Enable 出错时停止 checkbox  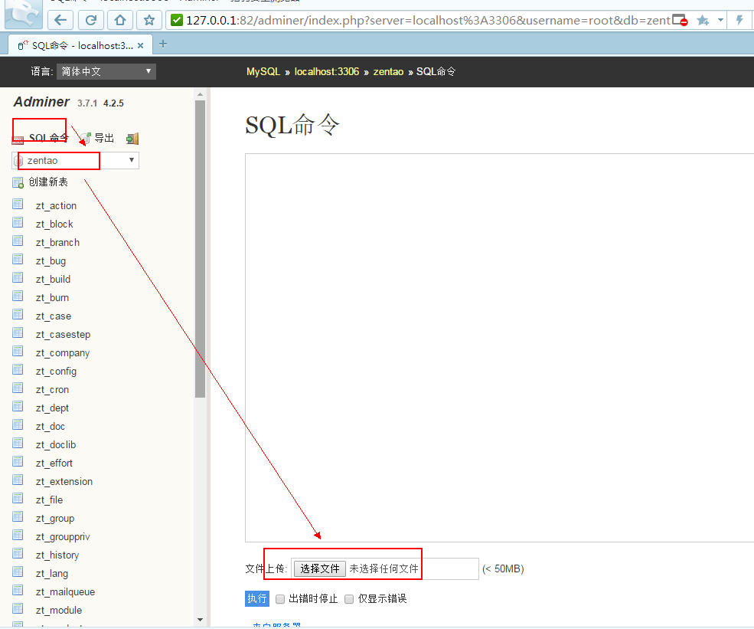(280, 599)
